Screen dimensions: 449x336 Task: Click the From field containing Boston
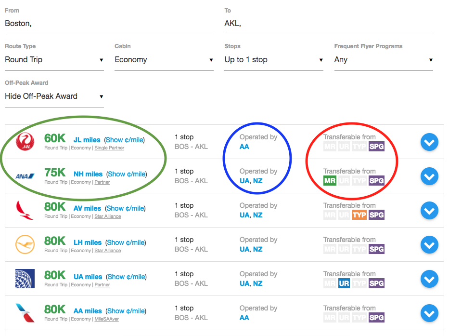[x=109, y=23]
